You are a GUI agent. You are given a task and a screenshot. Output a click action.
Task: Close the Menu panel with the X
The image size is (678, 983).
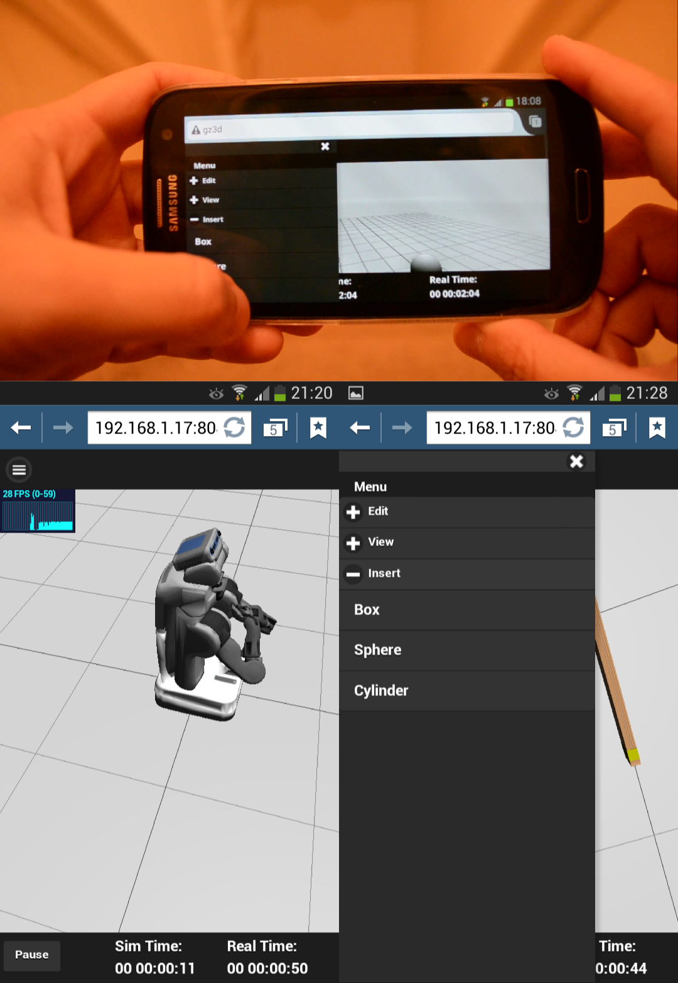(x=576, y=462)
